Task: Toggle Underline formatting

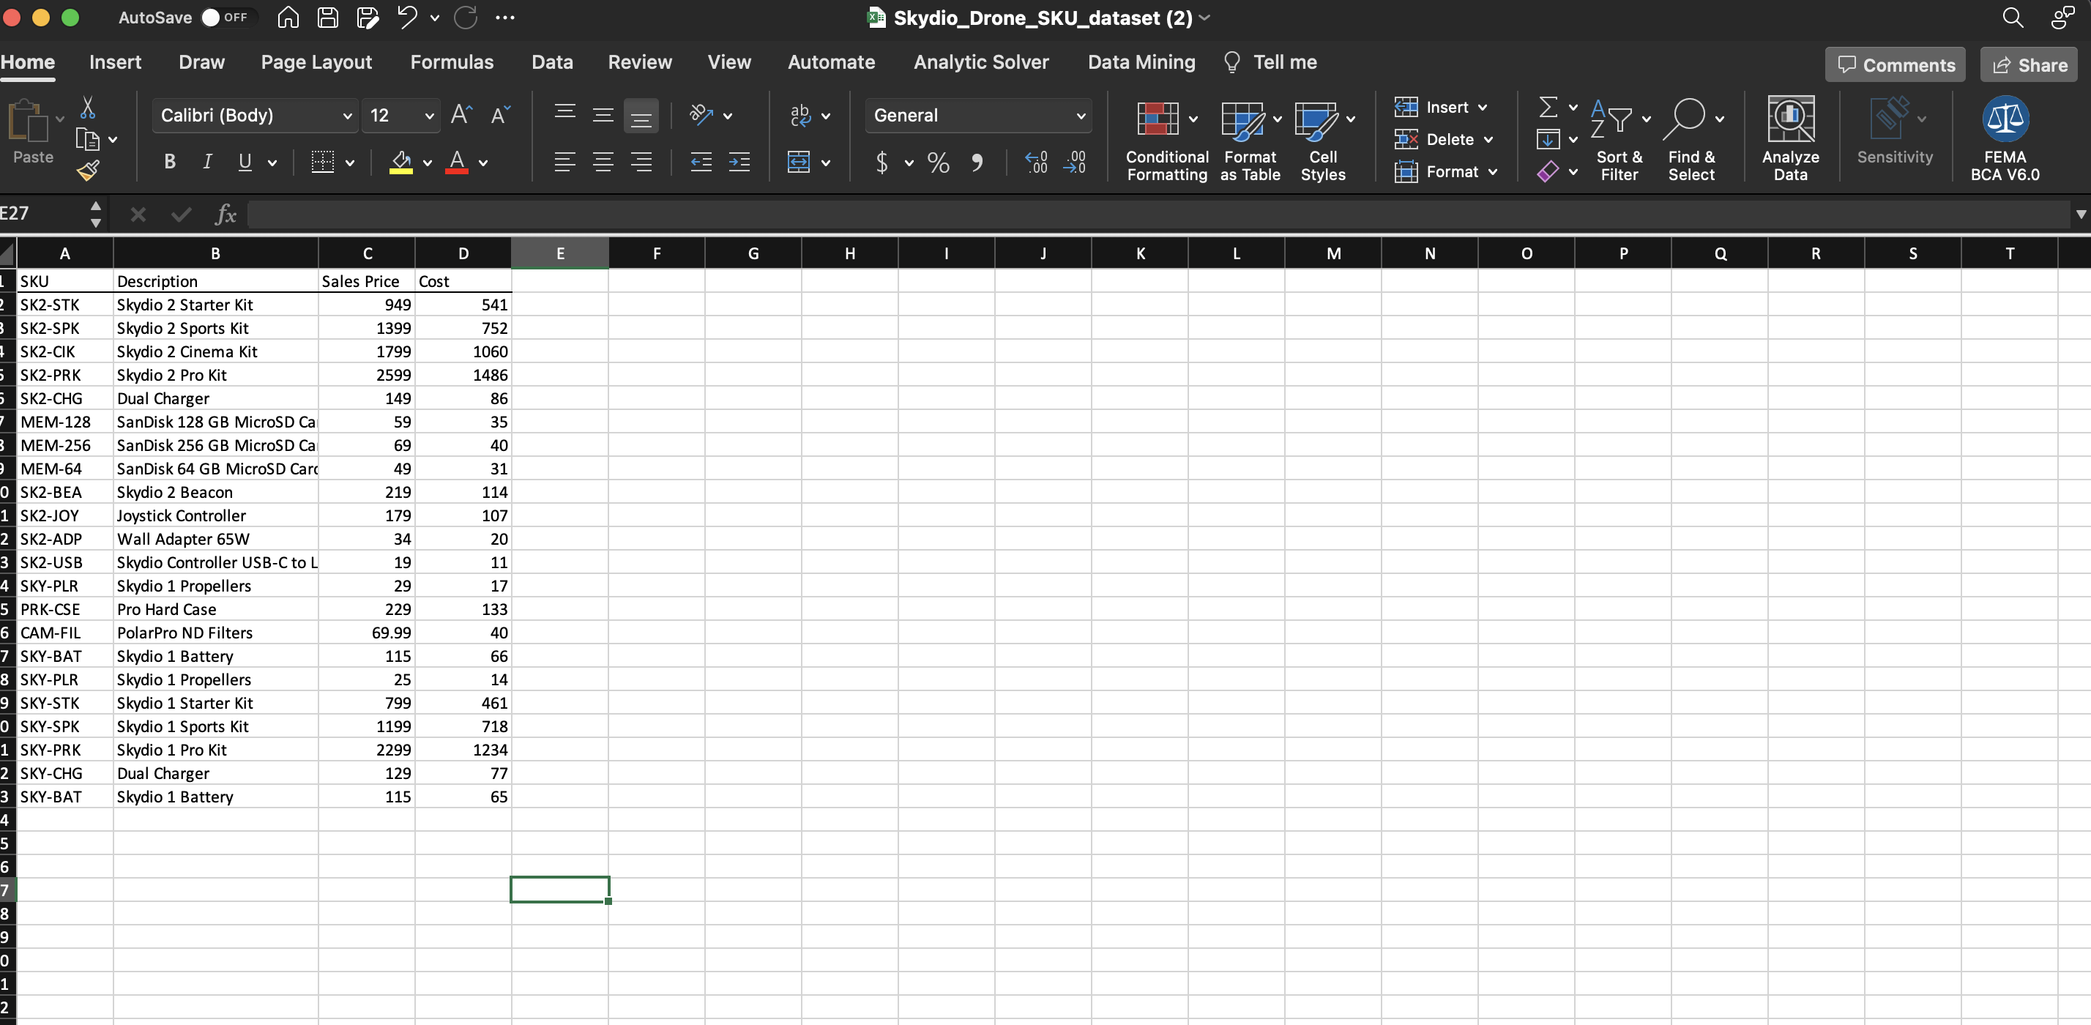Action: point(245,163)
